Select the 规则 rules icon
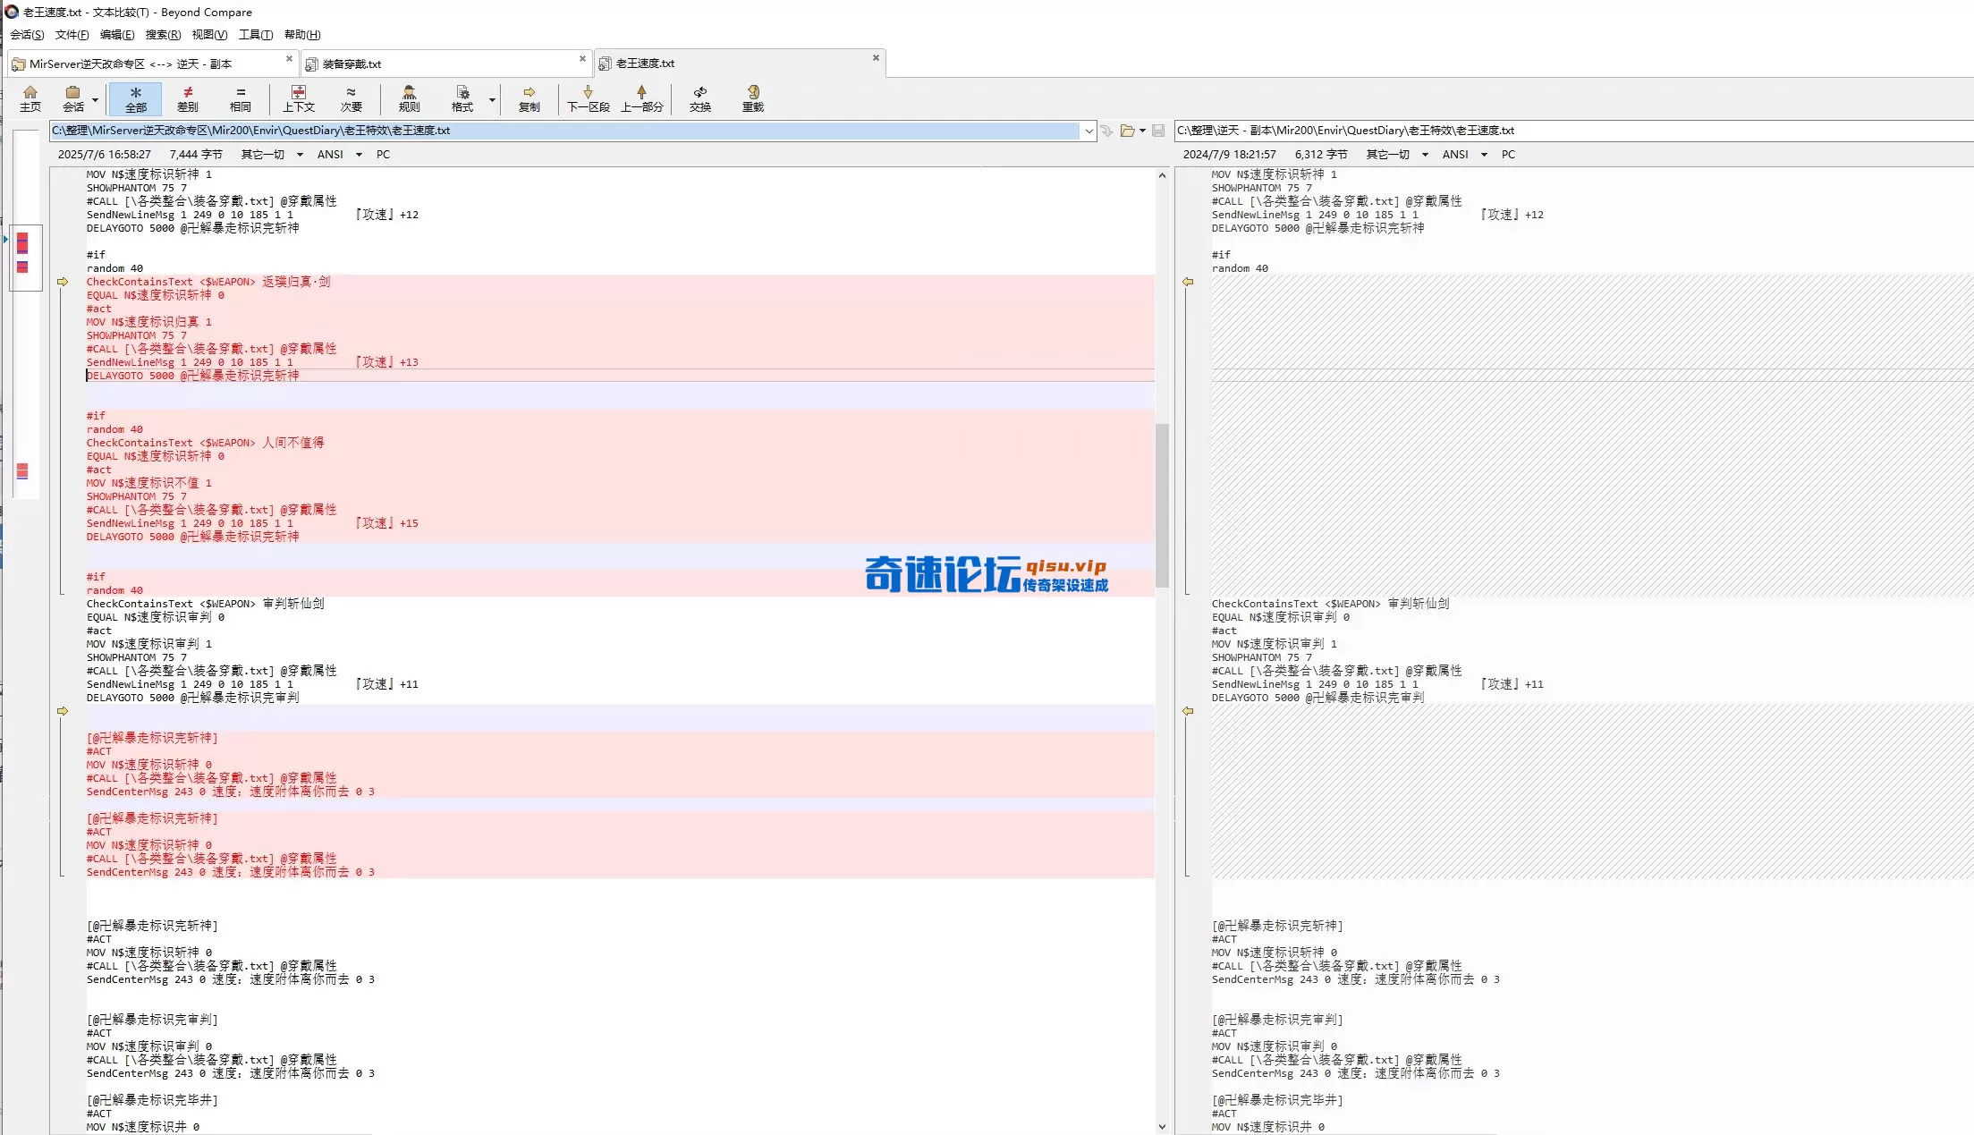 pyautogui.click(x=409, y=98)
